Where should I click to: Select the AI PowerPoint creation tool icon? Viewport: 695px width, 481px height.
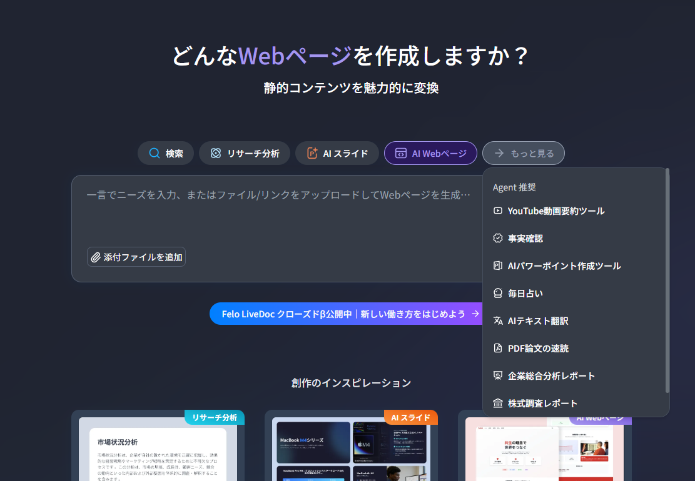498,266
